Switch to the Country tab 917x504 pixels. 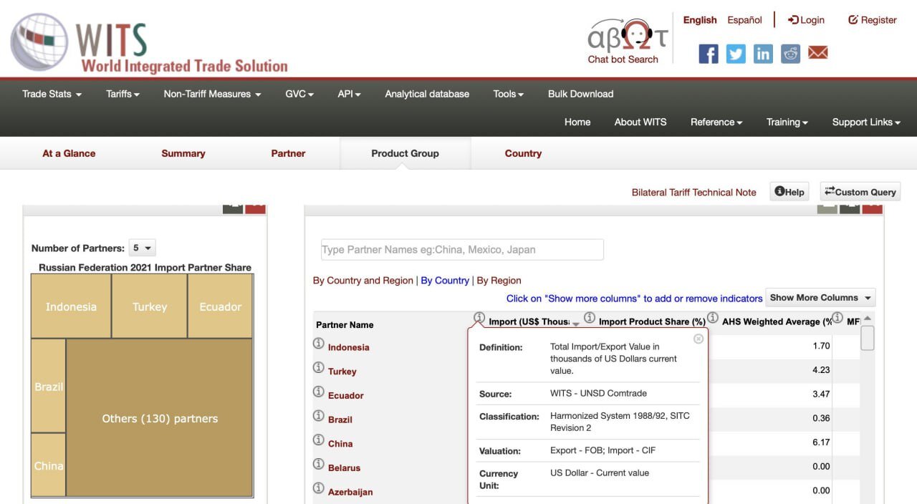(523, 153)
